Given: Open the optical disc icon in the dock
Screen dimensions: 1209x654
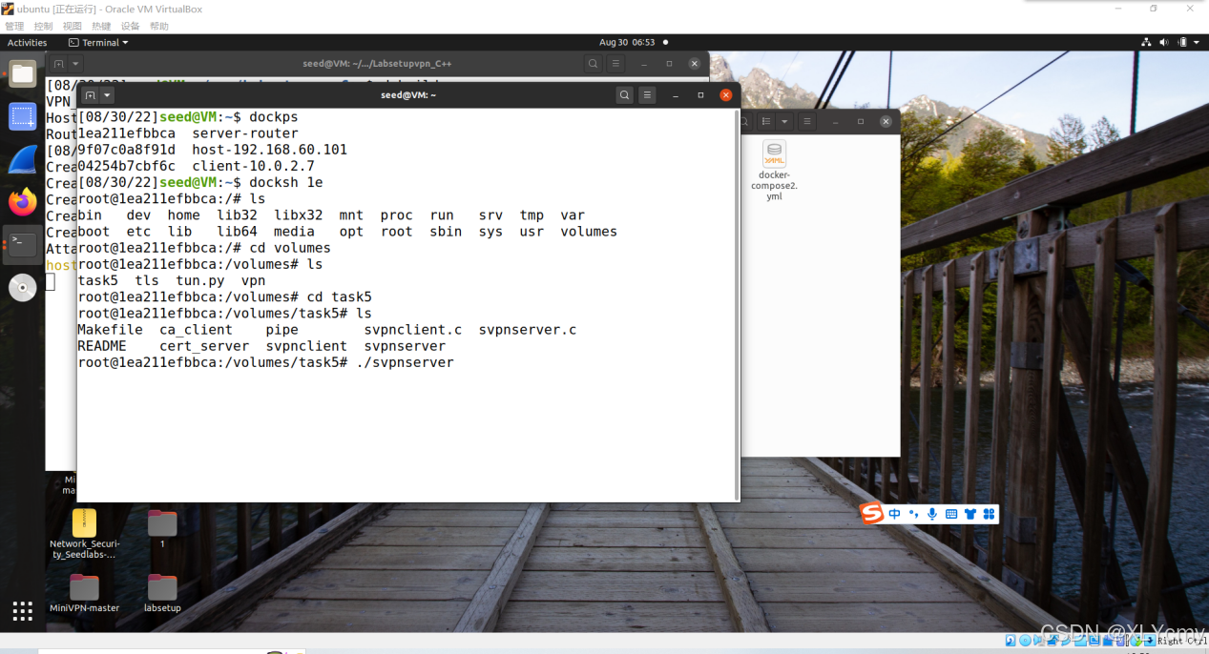Looking at the screenshot, I should [22, 287].
